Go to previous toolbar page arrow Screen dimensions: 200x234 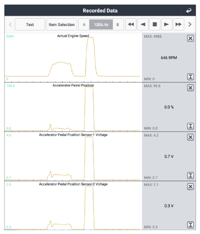coord(10,24)
